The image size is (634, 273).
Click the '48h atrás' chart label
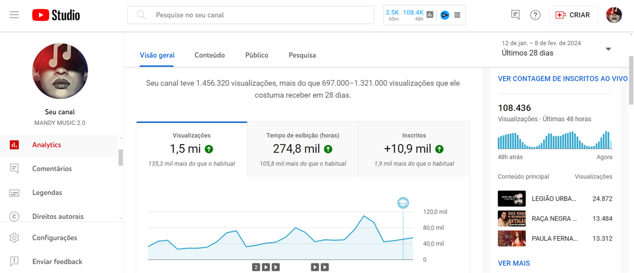point(510,157)
